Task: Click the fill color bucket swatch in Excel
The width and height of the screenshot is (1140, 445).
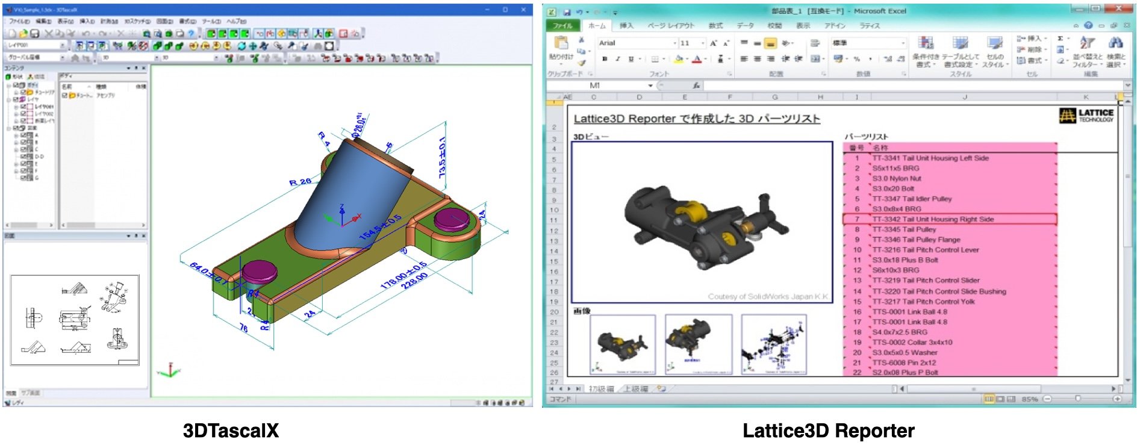Action: pyautogui.click(x=679, y=59)
